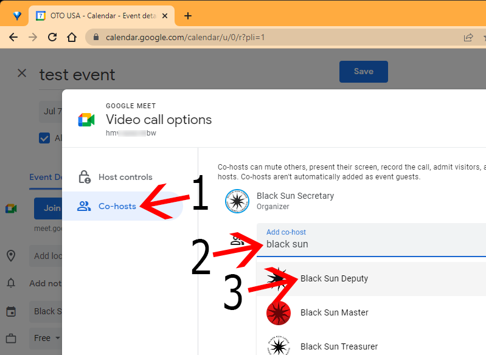The width and height of the screenshot is (486, 355).
Task: Open the browser home page
Action: pos(72,38)
